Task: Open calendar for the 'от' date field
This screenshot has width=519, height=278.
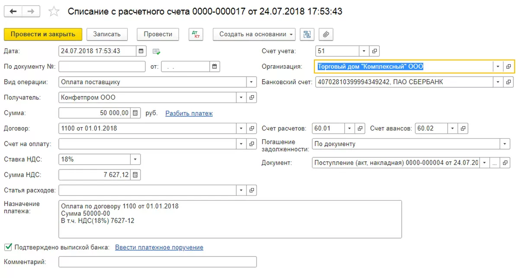Action: tap(215, 67)
